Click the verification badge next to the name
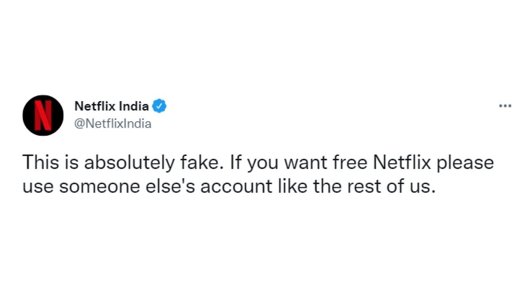The height and width of the screenshot is (298, 531). tap(160, 106)
